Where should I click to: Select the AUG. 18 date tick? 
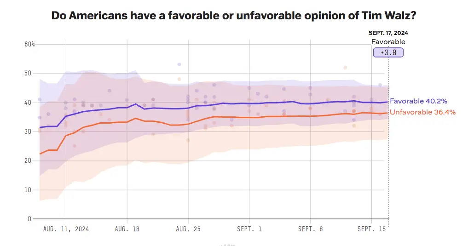[x=127, y=229]
